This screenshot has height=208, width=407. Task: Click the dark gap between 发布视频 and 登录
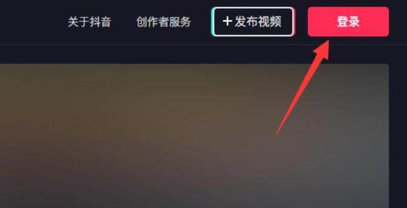[301, 22]
